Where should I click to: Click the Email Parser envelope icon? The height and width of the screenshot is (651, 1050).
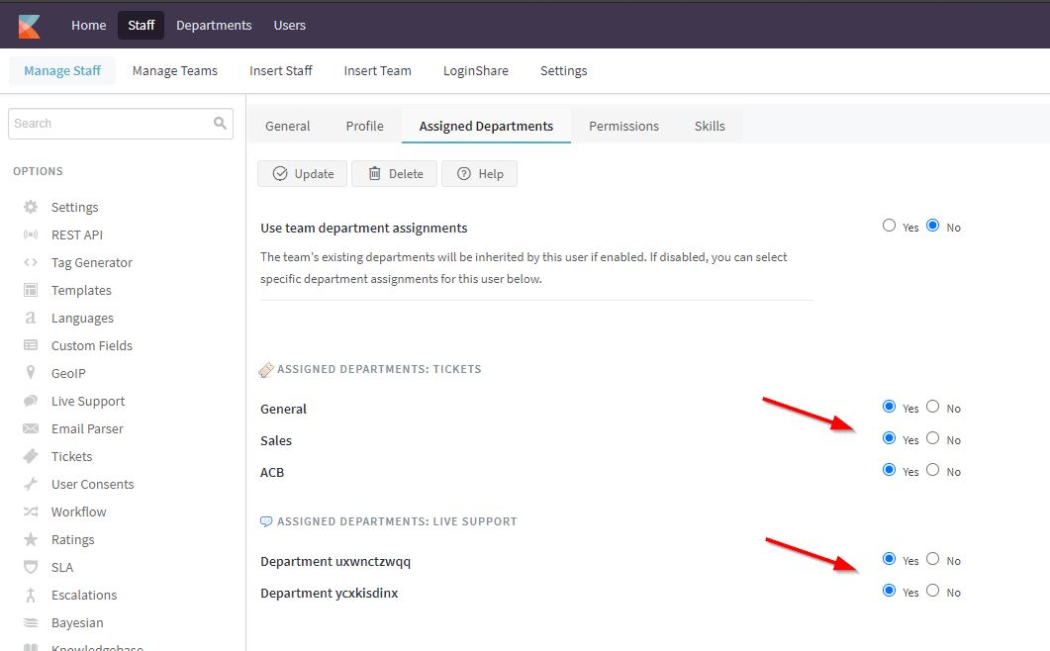click(x=31, y=429)
